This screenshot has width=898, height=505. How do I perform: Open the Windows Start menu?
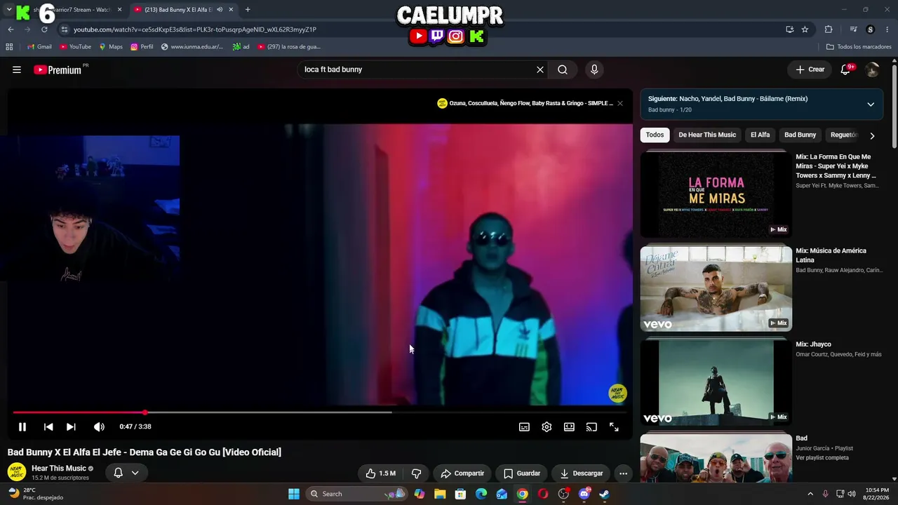tap(294, 494)
